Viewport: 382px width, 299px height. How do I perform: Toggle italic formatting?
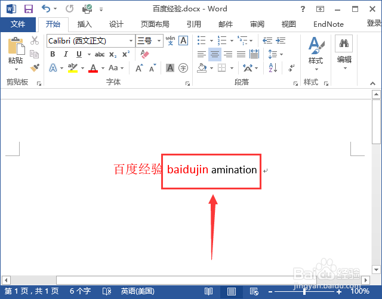(x=66, y=54)
